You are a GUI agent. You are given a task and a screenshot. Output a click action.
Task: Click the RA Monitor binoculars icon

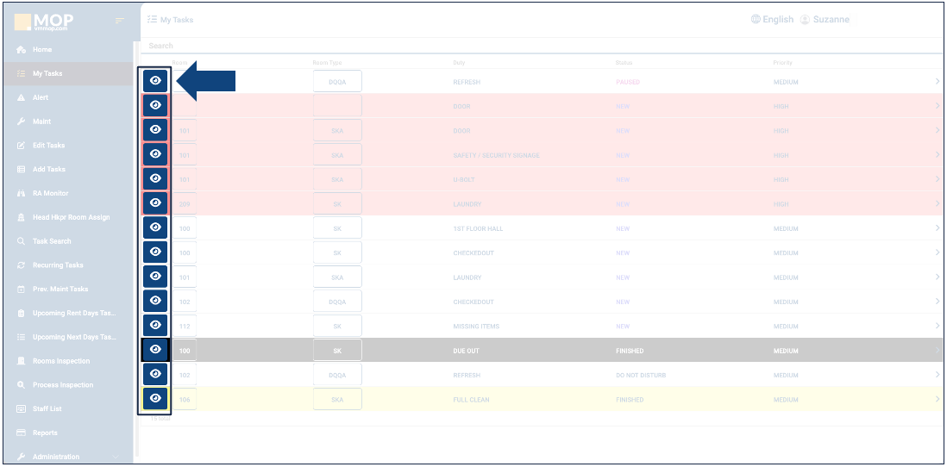pos(21,194)
